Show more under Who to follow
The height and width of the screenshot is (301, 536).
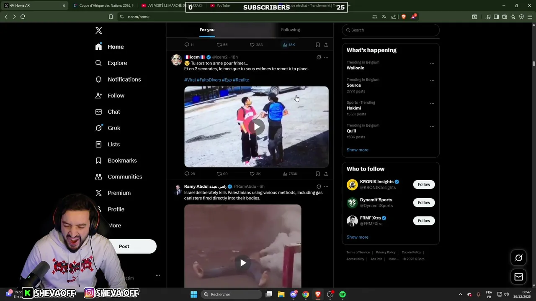[x=357, y=237]
